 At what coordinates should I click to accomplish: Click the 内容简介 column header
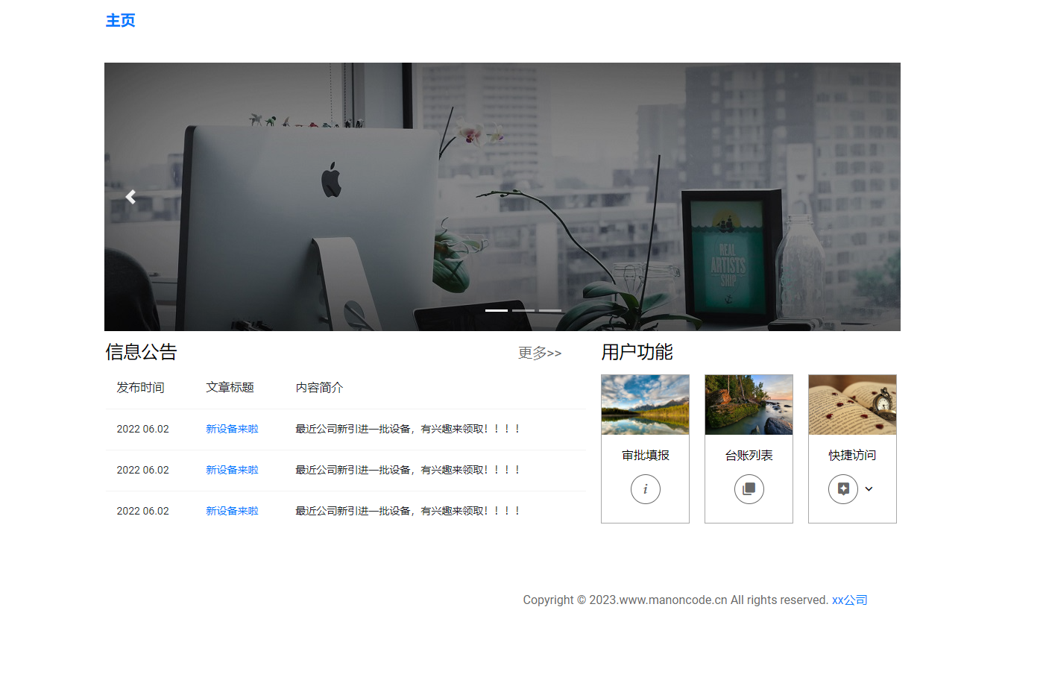(x=319, y=387)
